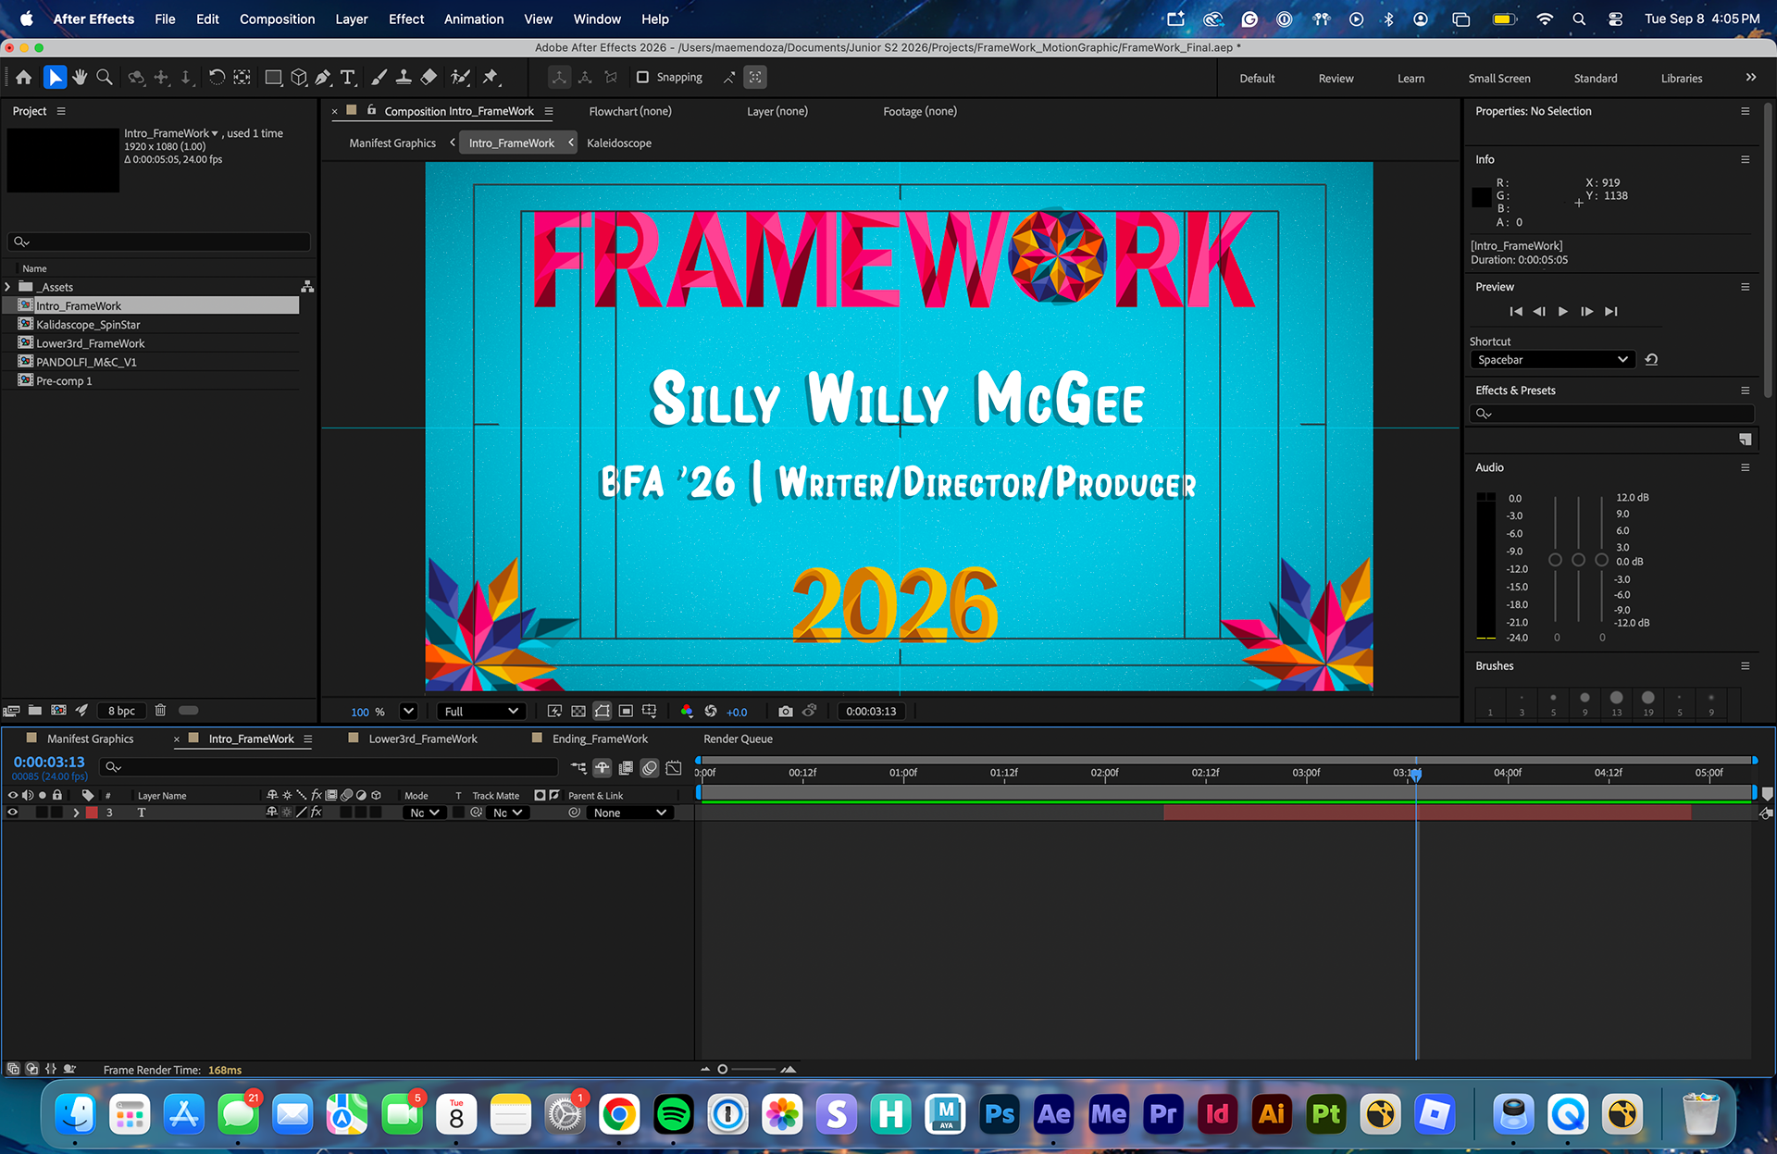This screenshot has height=1154, width=1777.
Task: Select the Zoom magnifier tool
Action: pos(105,78)
